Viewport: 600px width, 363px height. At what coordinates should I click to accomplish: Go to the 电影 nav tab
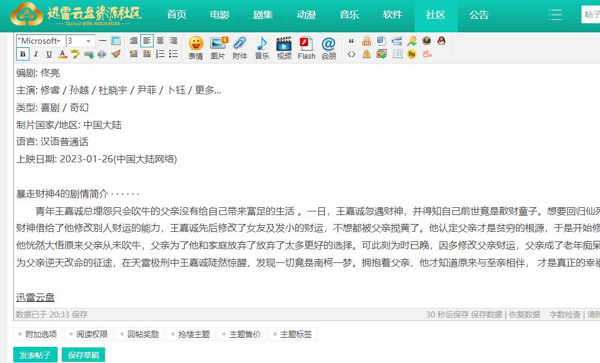(x=220, y=15)
